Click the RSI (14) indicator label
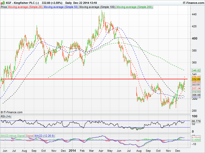Image resolution: width=205 pixels, height=153 pixels. pos(6,117)
